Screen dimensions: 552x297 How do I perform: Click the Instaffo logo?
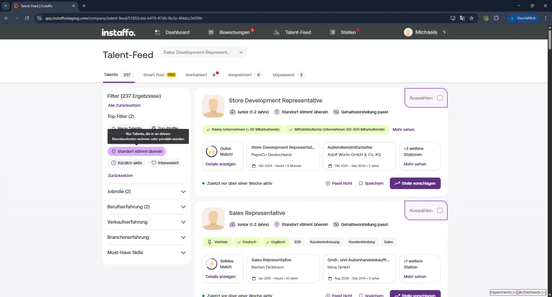click(x=118, y=32)
